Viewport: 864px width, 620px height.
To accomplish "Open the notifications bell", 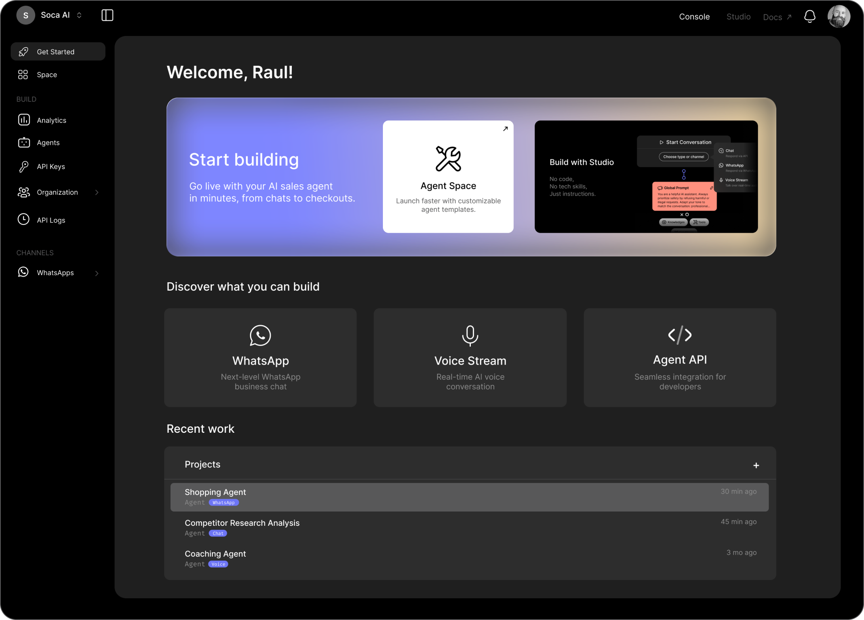I will tap(809, 16).
